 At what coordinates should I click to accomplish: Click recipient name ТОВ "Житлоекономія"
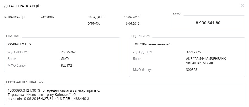(x=151, y=44)
